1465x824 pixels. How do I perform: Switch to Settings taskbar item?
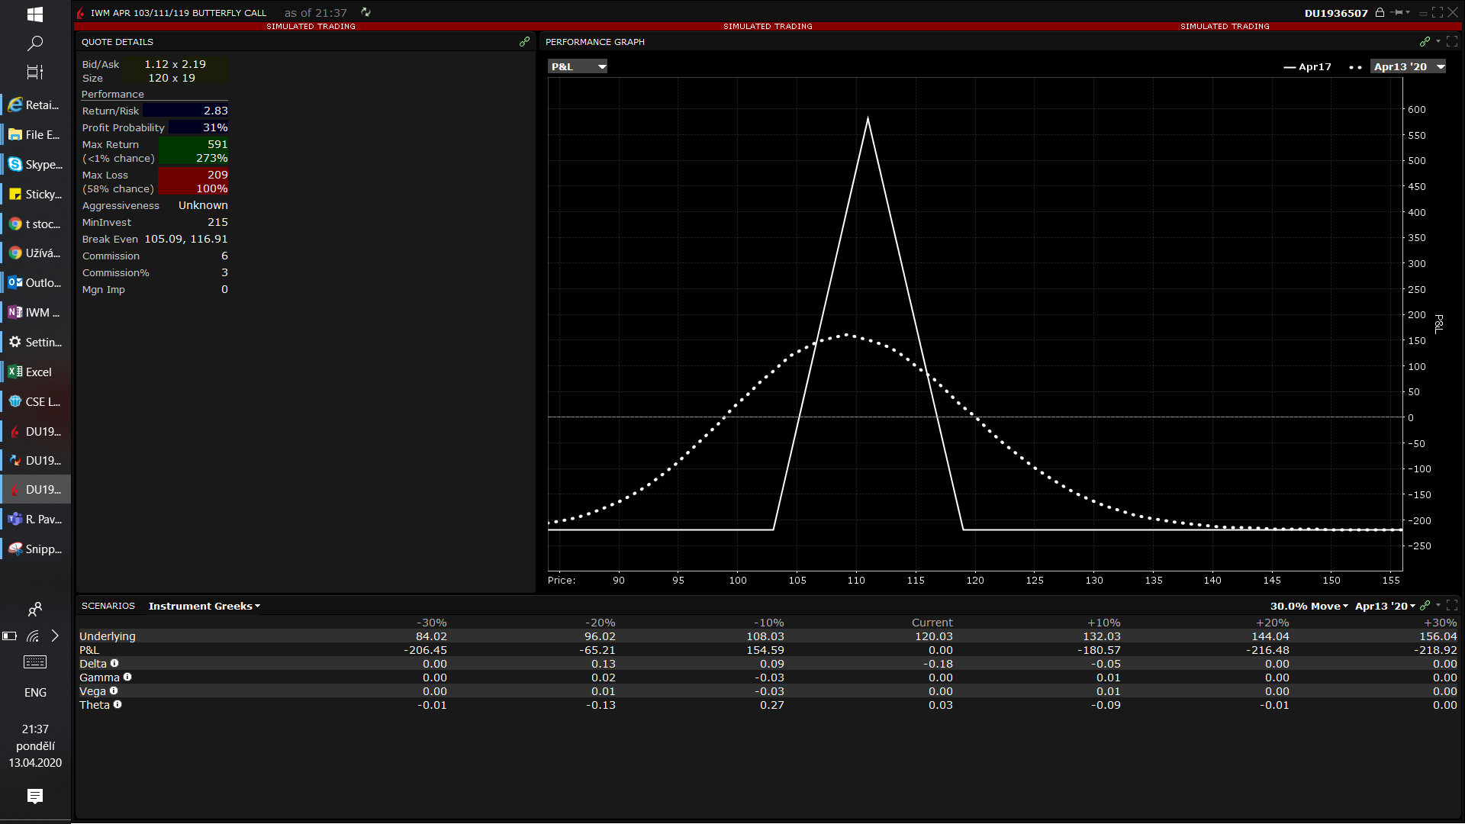coord(36,343)
